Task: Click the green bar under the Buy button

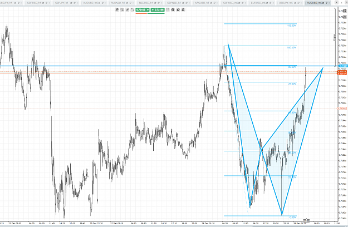Action: pos(156,13)
